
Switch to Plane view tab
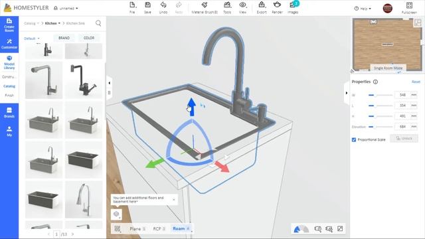tap(137, 228)
